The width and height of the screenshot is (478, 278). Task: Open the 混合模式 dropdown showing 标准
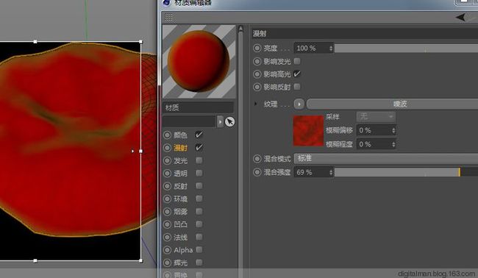(x=385, y=159)
